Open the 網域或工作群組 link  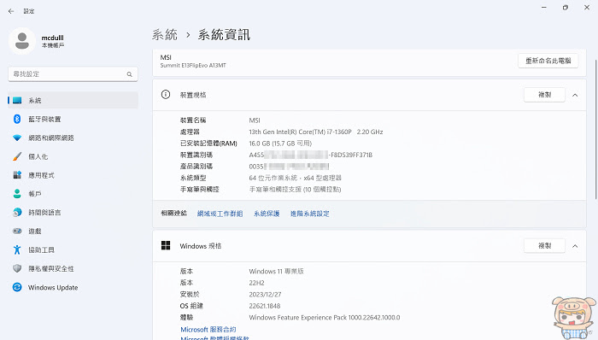pos(220,214)
